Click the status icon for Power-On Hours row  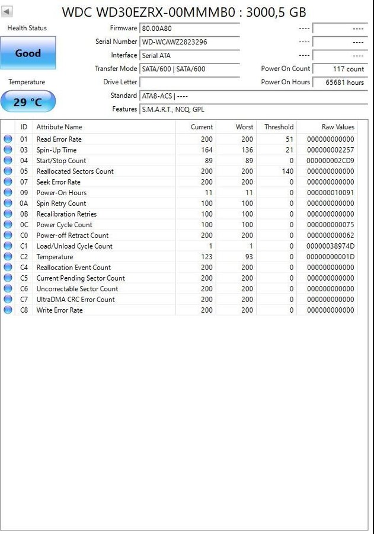tap(8, 192)
